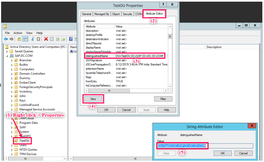Open the Action menu
Viewport: 264px width, 162px height.
(18, 33)
